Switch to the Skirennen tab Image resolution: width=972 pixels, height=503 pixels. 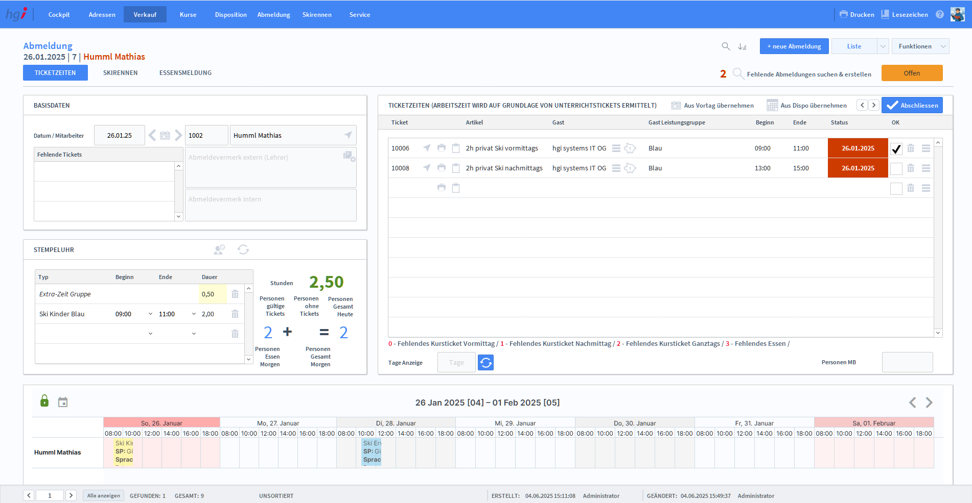click(x=120, y=73)
